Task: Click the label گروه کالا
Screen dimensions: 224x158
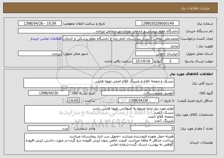Action: pos(206,93)
